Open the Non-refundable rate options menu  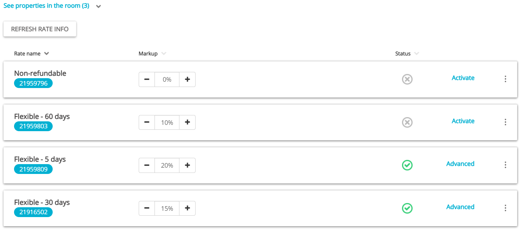click(505, 79)
